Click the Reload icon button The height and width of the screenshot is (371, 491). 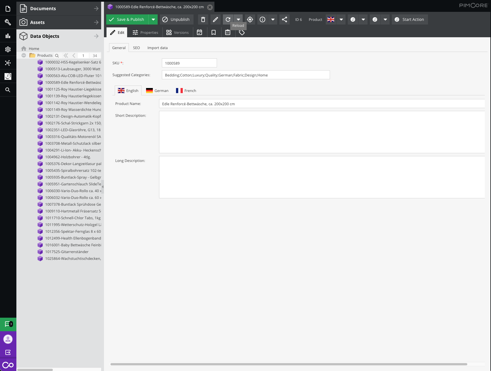point(228,19)
